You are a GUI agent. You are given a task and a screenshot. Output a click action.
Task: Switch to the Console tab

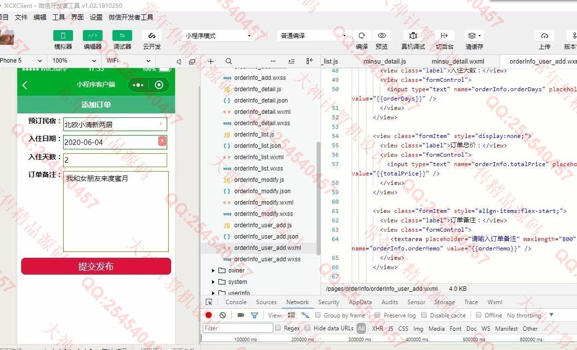click(x=236, y=302)
